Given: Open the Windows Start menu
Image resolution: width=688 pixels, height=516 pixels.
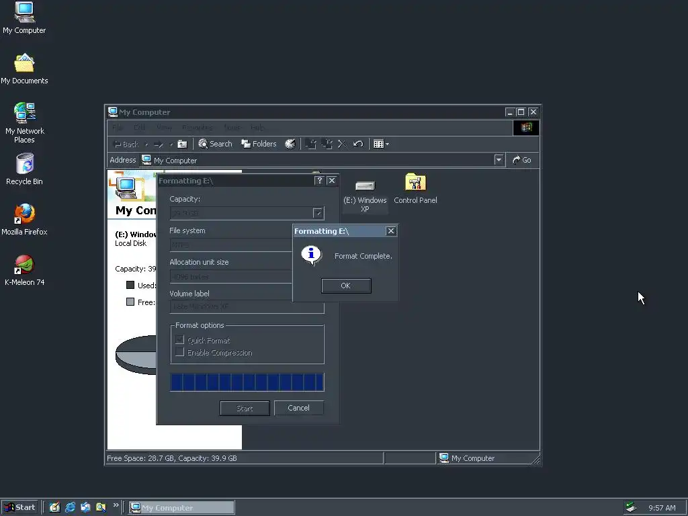Looking at the screenshot, I should point(19,507).
